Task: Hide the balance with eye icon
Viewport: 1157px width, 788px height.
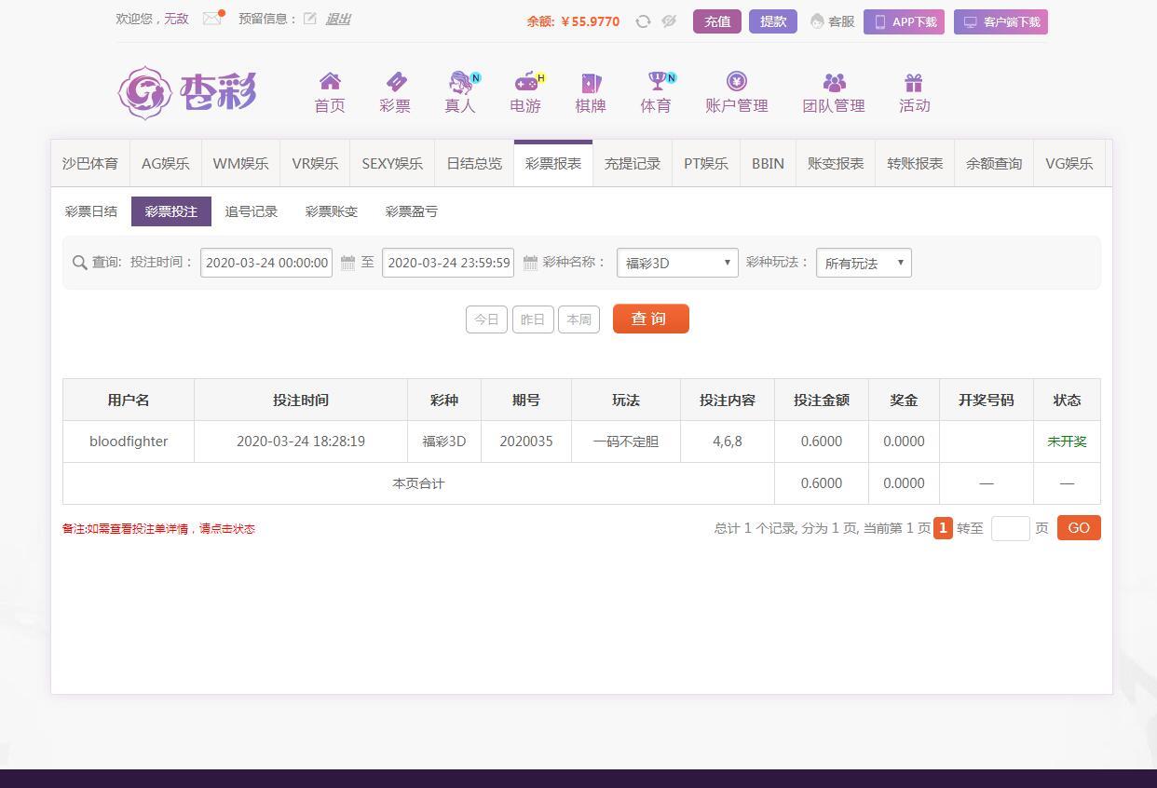Action: coord(669,21)
